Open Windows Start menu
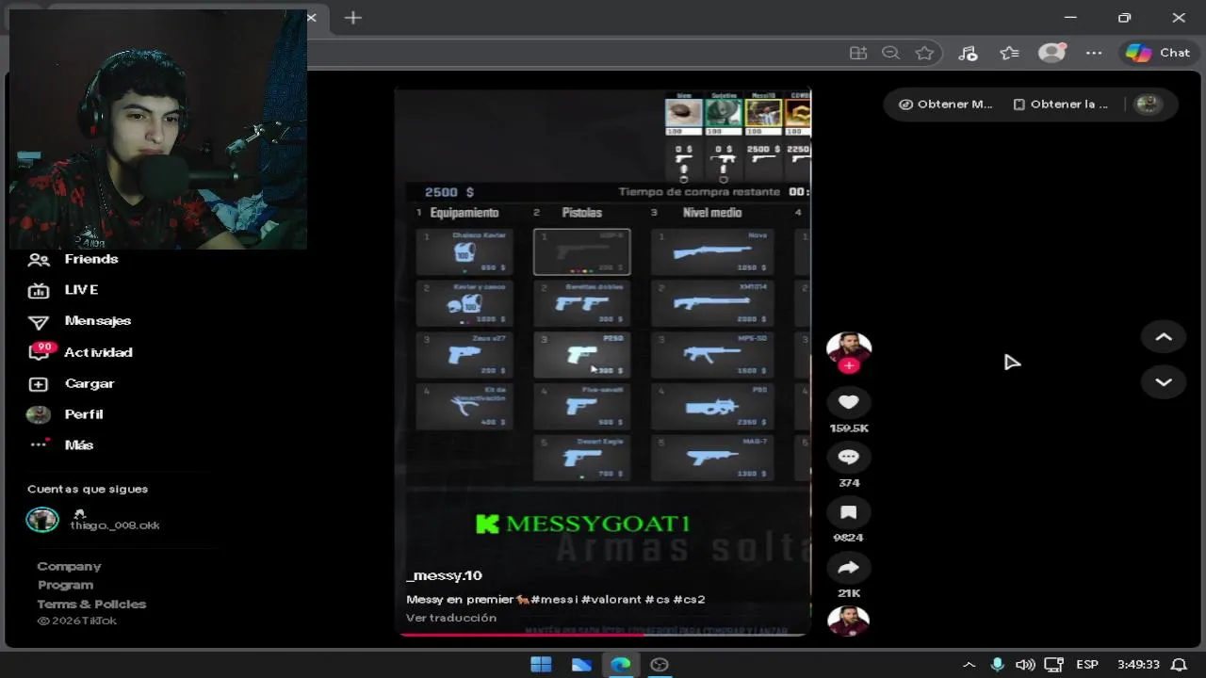The width and height of the screenshot is (1206, 678). tap(541, 665)
